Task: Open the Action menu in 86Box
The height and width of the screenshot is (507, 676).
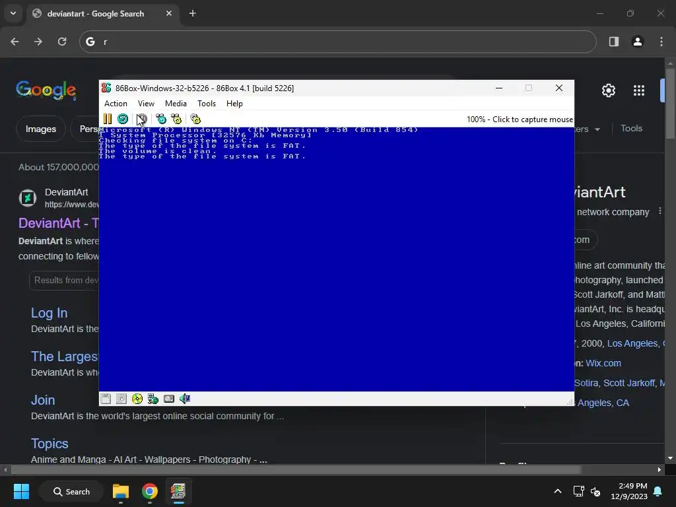Action: pyautogui.click(x=116, y=104)
